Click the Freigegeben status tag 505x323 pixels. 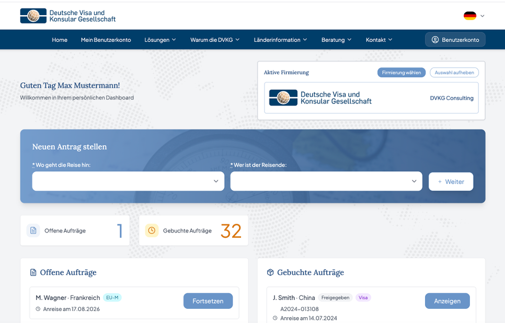pyautogui.click(x=335, y=297)
